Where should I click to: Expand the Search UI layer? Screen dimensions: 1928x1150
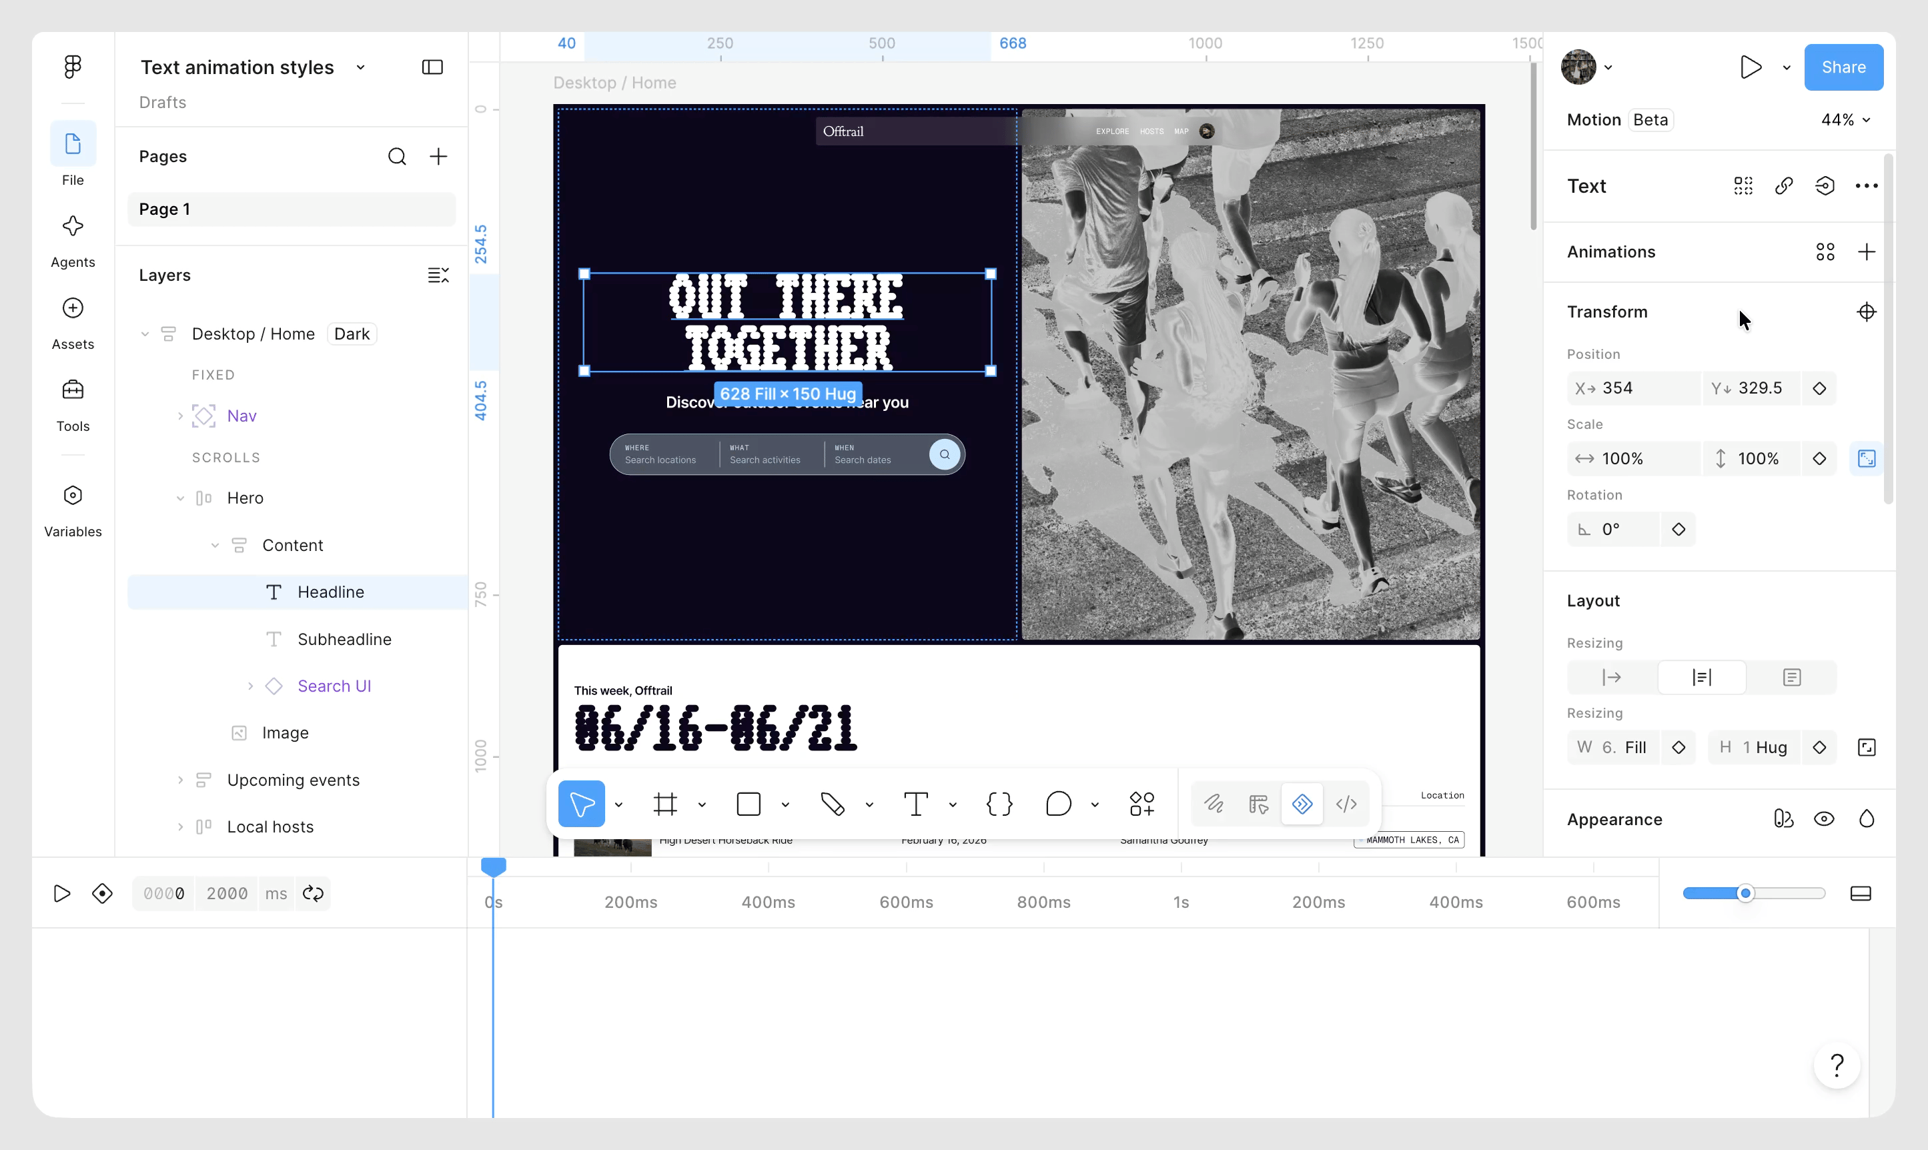click(250, 686)
